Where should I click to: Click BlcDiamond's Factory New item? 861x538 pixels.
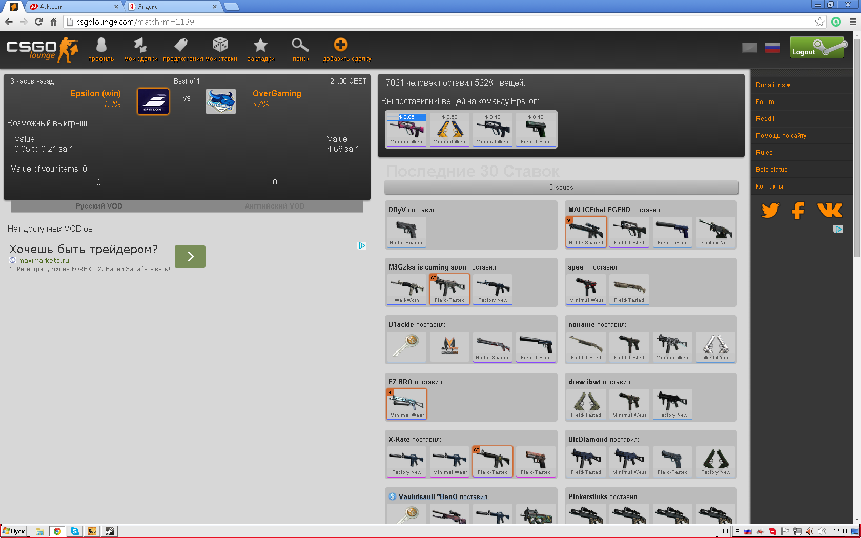pyautogui.click(x=715, y=461)
